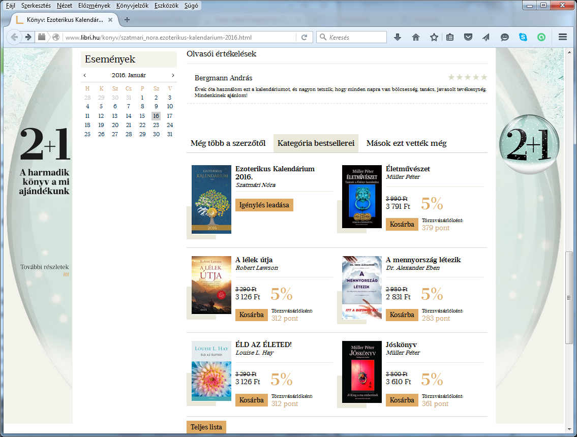The width and height of the screenshot is (577, 437).
Task: Add Jóskönyv to cart with Kosárba
Action: pos(402,400)
